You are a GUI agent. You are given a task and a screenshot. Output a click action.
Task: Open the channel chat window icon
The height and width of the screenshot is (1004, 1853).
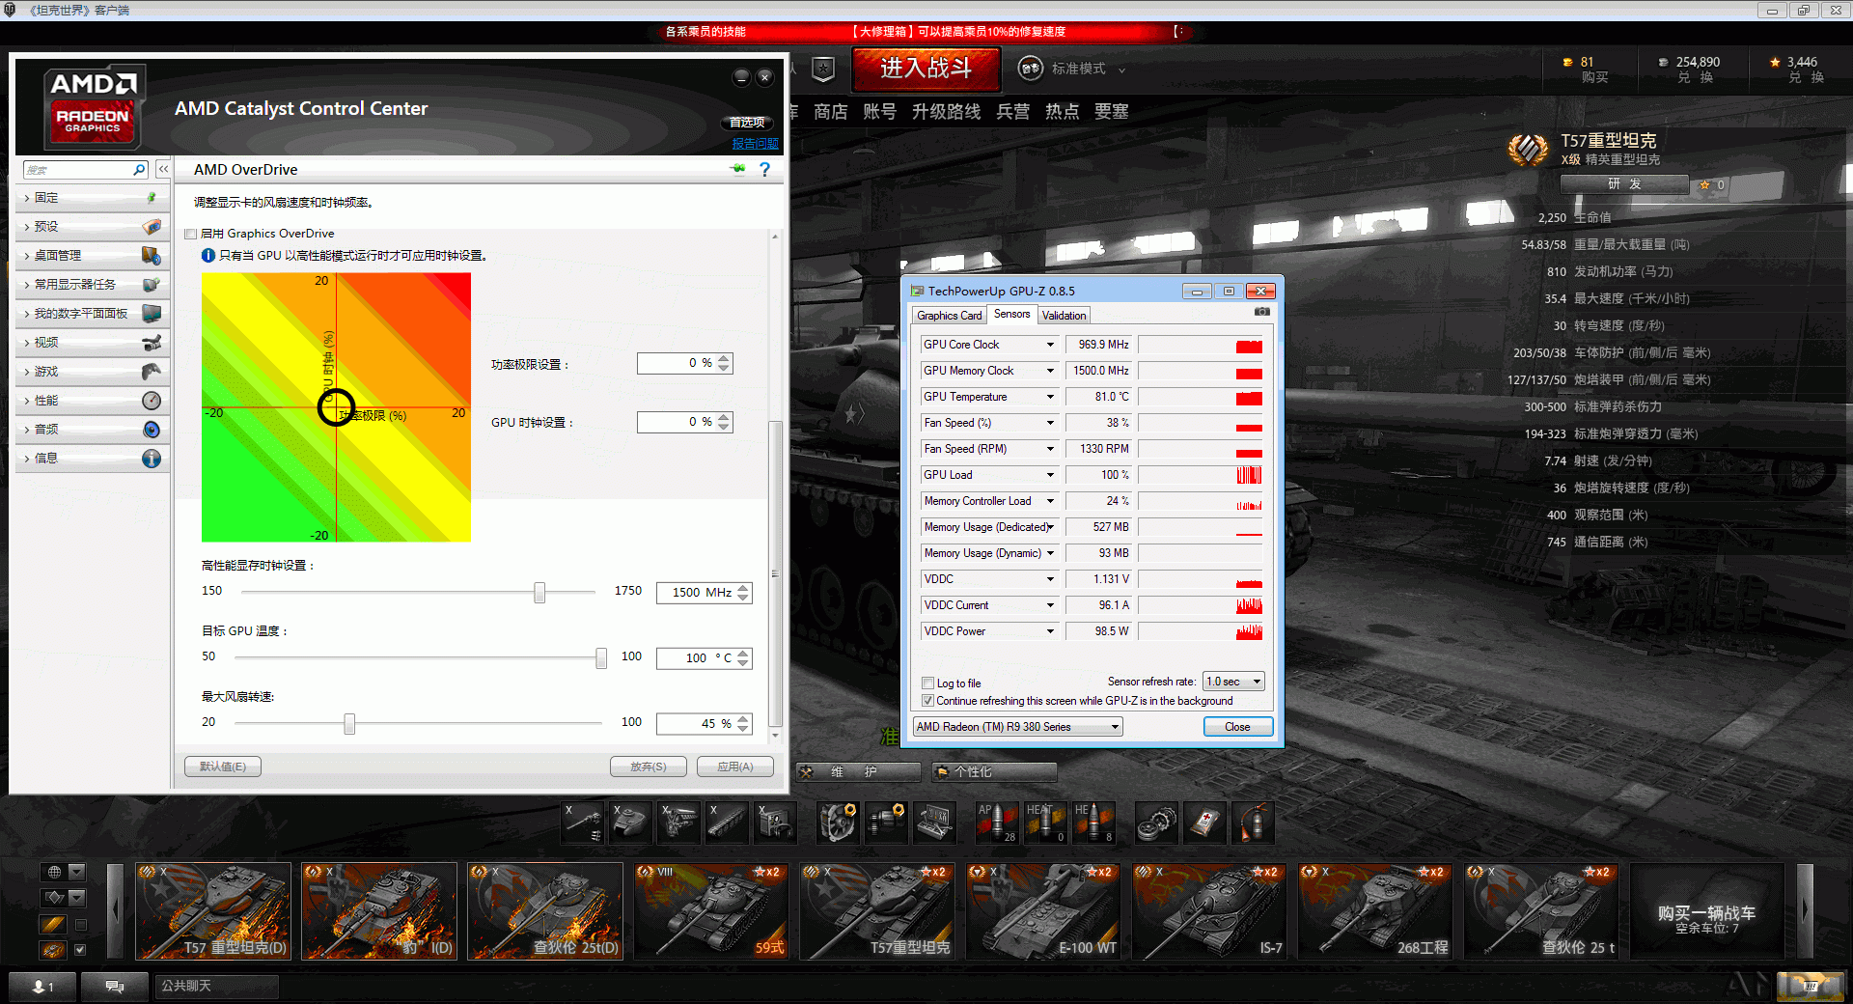tap(115, 986)
